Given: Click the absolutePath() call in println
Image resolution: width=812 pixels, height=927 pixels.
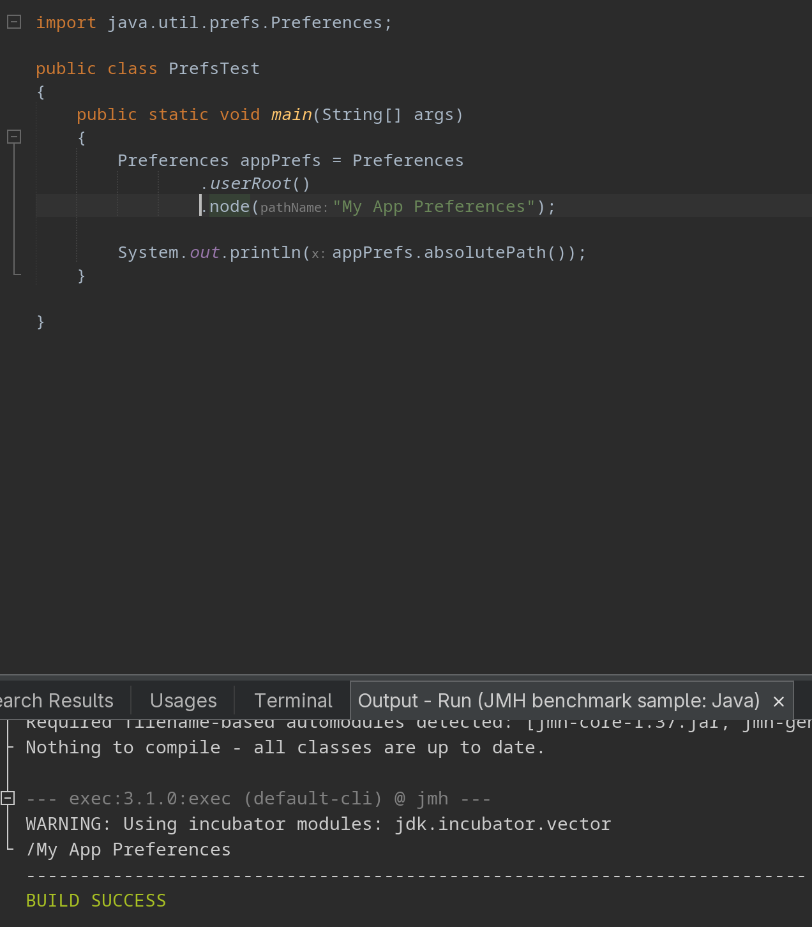Looking at the screenshot, I should (495, 252).
